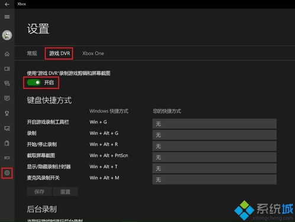
Task: Click the 开始/停止录制 label
Action: tap(42, 144)
